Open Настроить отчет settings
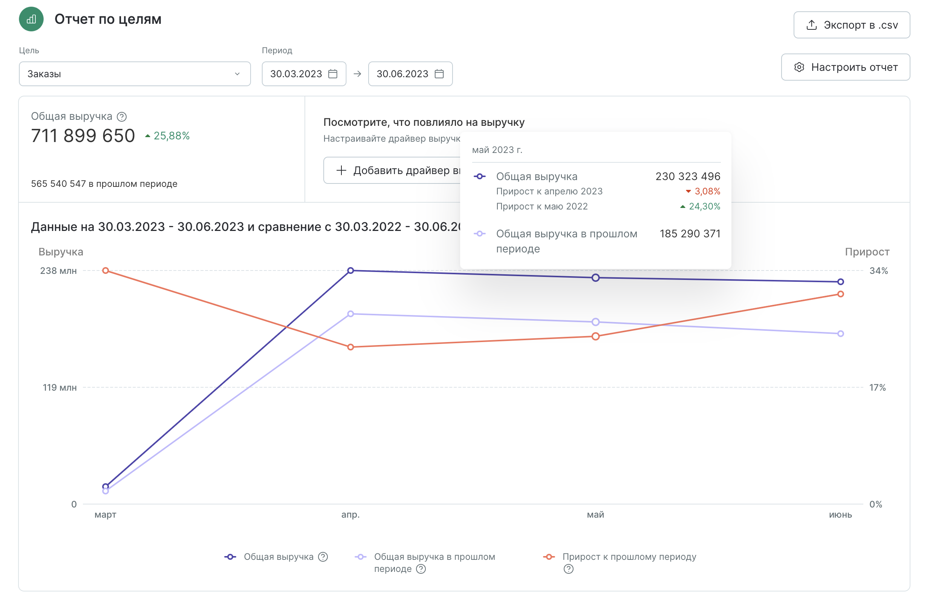Screen dimensions: 927x596 (845, 67)
